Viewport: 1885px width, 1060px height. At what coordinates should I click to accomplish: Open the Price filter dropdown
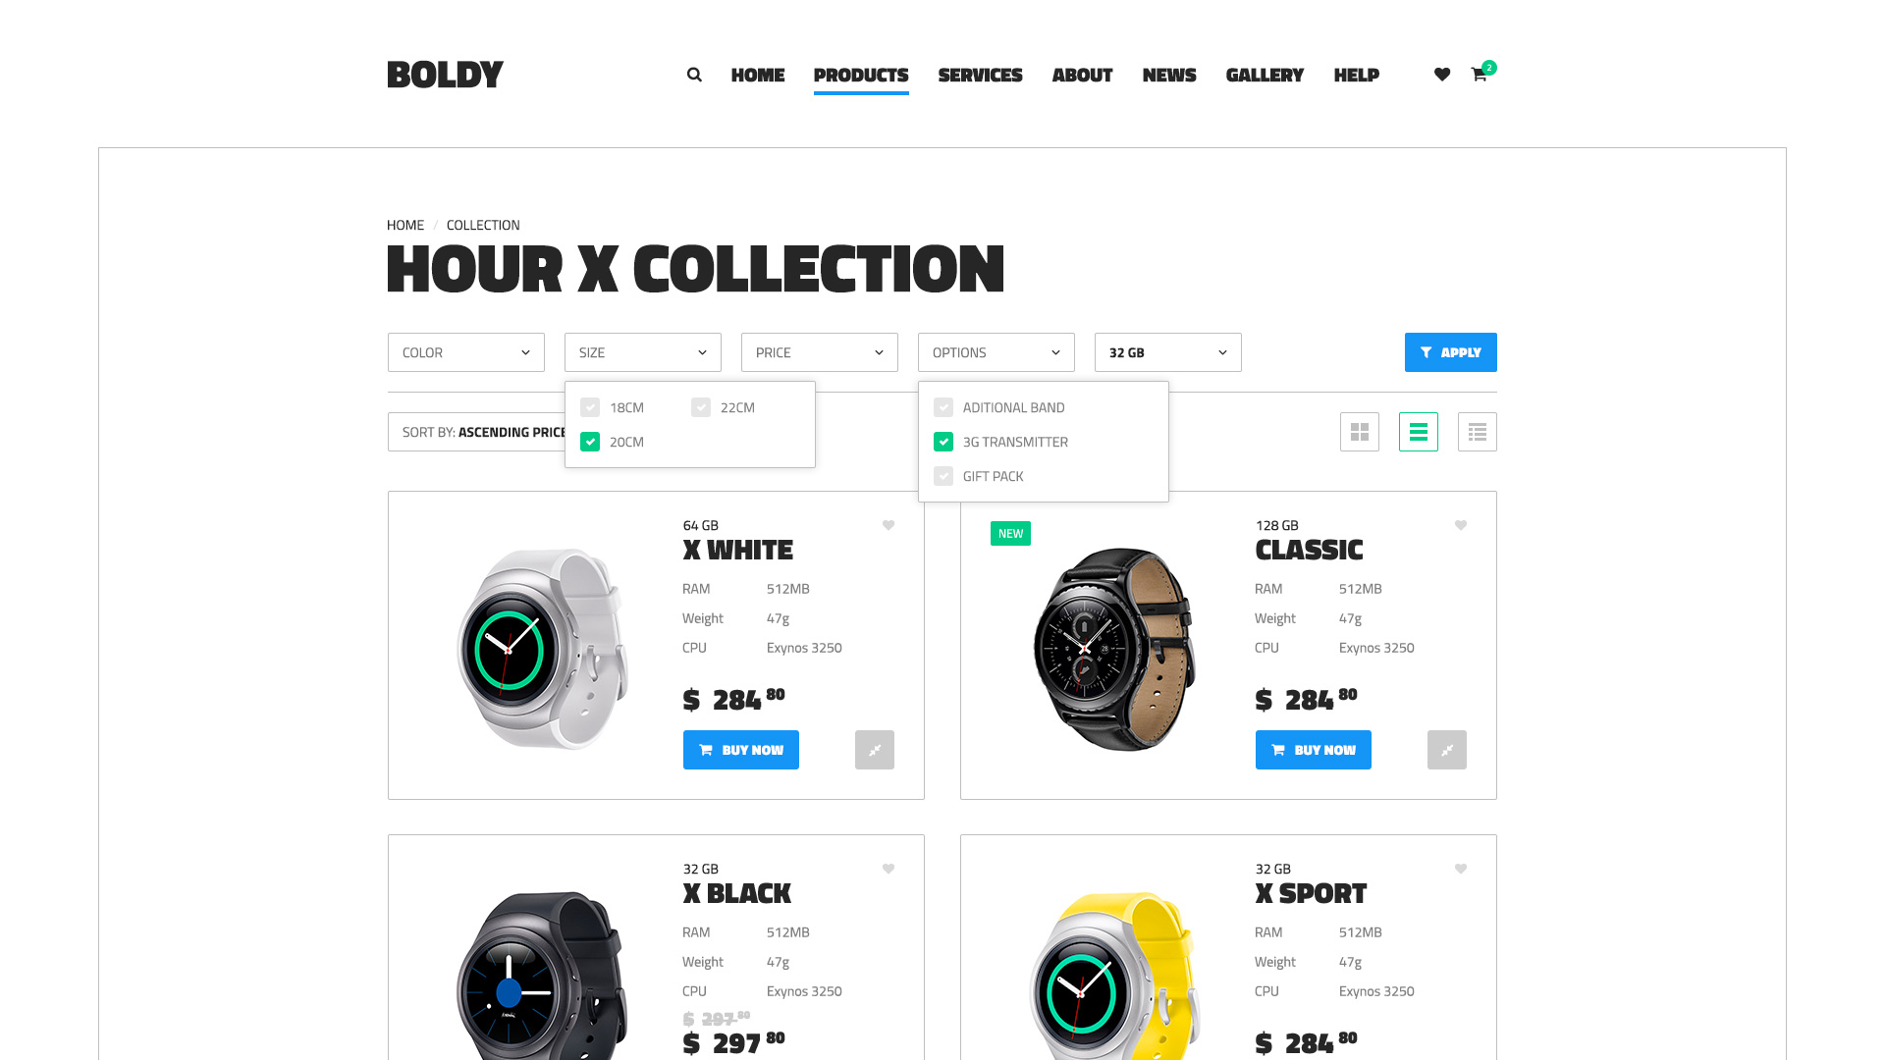tap(820, 352)
